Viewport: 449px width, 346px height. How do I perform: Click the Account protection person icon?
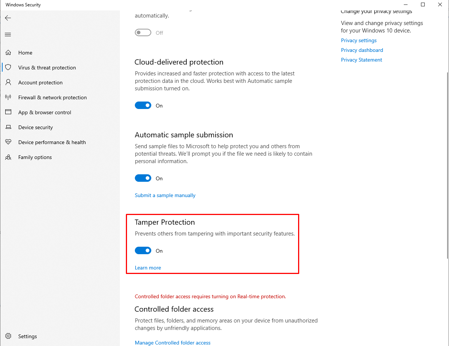[x=8, y=82]
